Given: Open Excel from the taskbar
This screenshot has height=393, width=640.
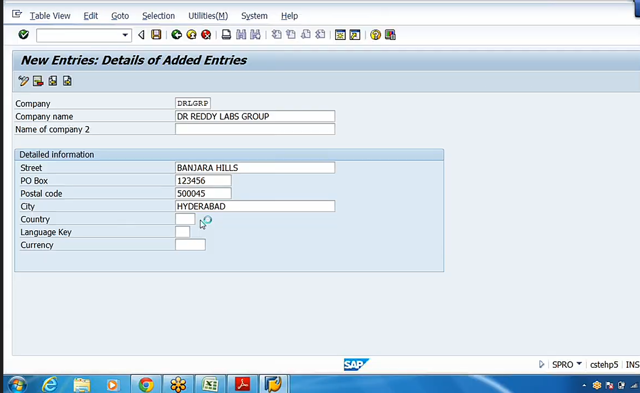Looking at the screenshot, I should (x=210, y=384).
